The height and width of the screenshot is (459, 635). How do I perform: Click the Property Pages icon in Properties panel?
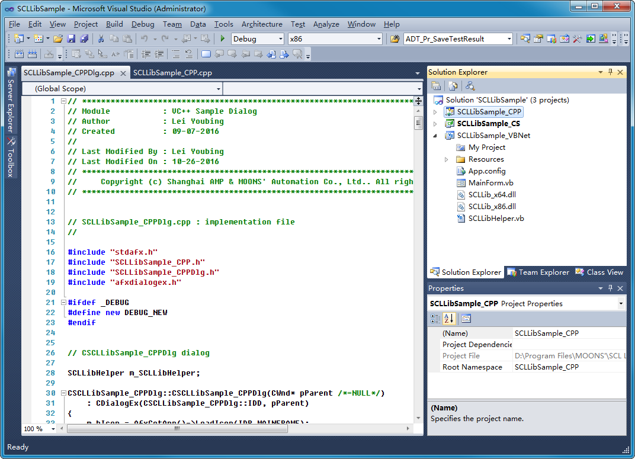coord(466,319)
